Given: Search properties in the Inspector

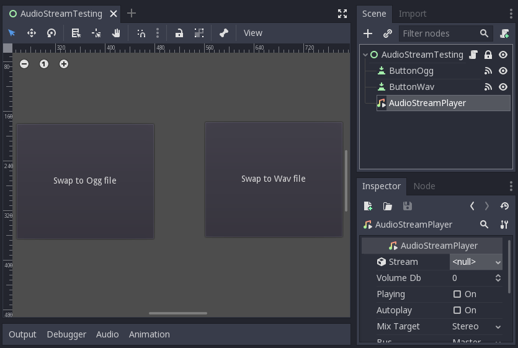Looking at the screenshot, I should click(484, 225).
